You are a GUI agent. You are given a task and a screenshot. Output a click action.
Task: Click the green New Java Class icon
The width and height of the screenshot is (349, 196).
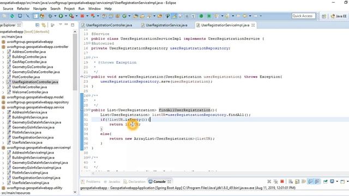pyautogui.click(x=124, y=16)
